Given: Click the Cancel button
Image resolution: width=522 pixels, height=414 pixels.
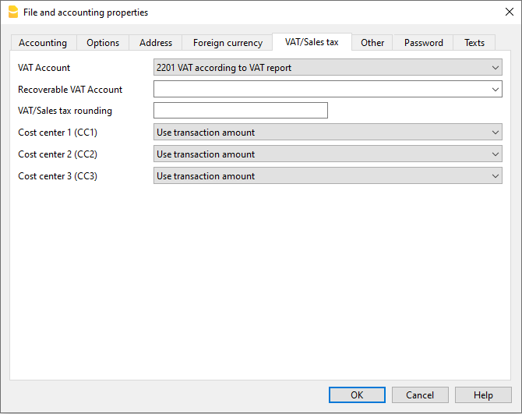Looking at the screenshot, I should pyautogui.click(x=420, y=395).
